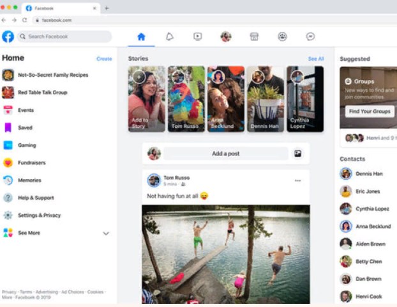Open Dennis Han's story card

pos(266,99)
